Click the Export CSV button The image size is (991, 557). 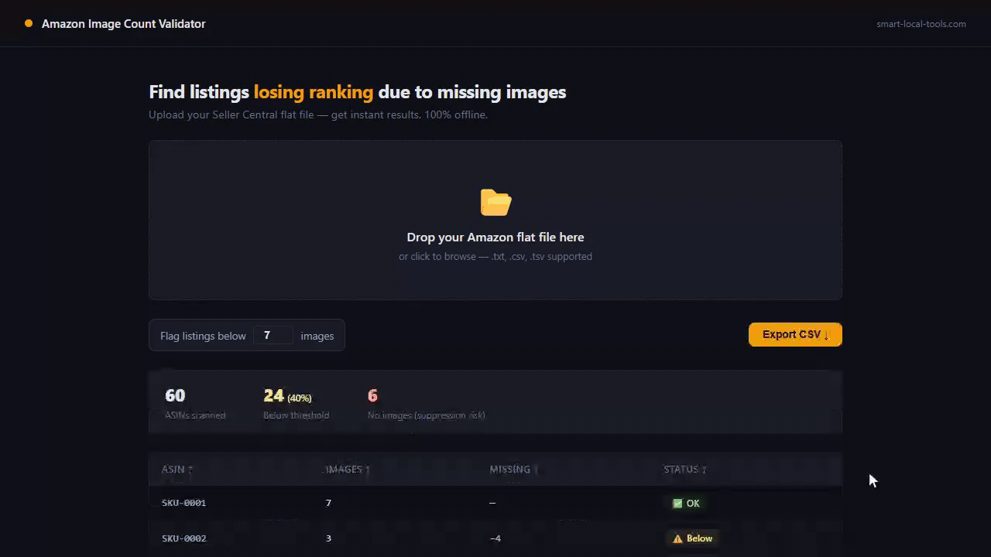(x=795, y=334)
